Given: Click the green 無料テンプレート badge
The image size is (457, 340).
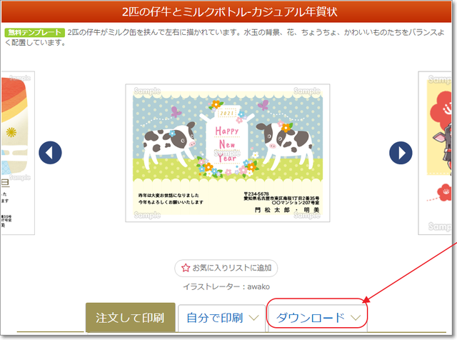Looking at the screenshot, I should point(34,32).
